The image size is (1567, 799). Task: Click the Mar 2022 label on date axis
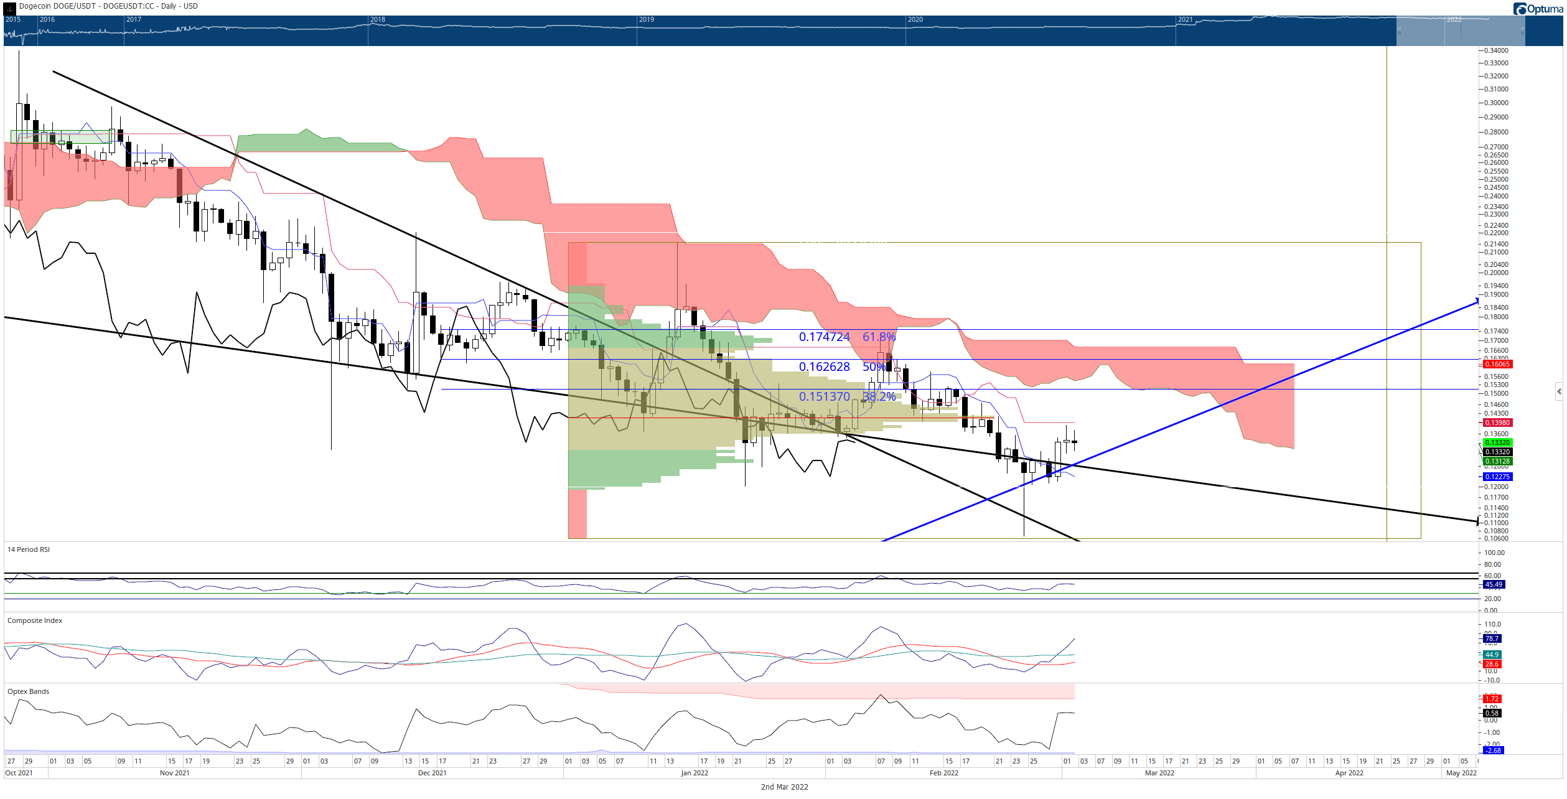(x=1159, y=773)
